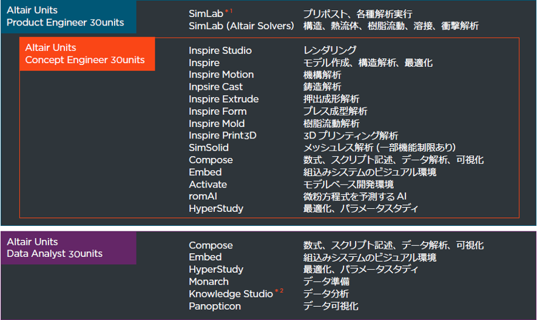537x320 pixels.
Task: Select 'Panopticon' product name
Action: pyautogui.click(x=215, y=306)
